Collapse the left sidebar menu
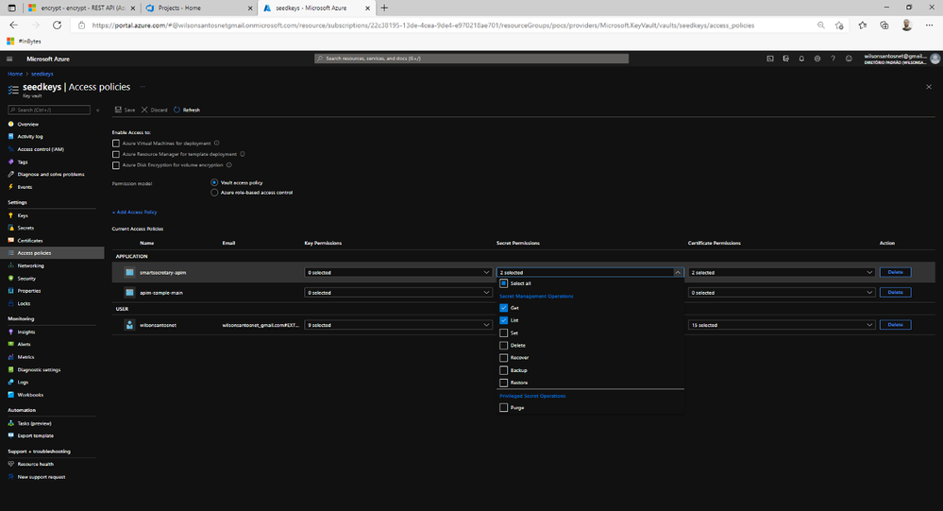Screen dimensions: 943x511 click(x=97, y=111)
